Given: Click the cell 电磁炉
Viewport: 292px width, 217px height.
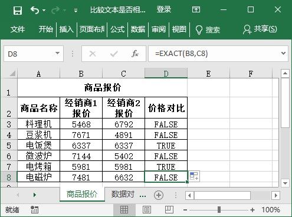Looking at the screenshot, I should [39, 177].
